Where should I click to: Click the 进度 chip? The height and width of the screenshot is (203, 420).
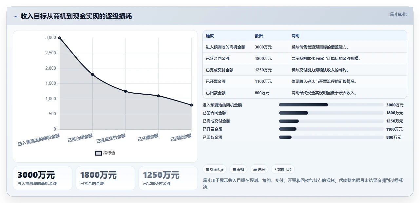tap(259, 169)
